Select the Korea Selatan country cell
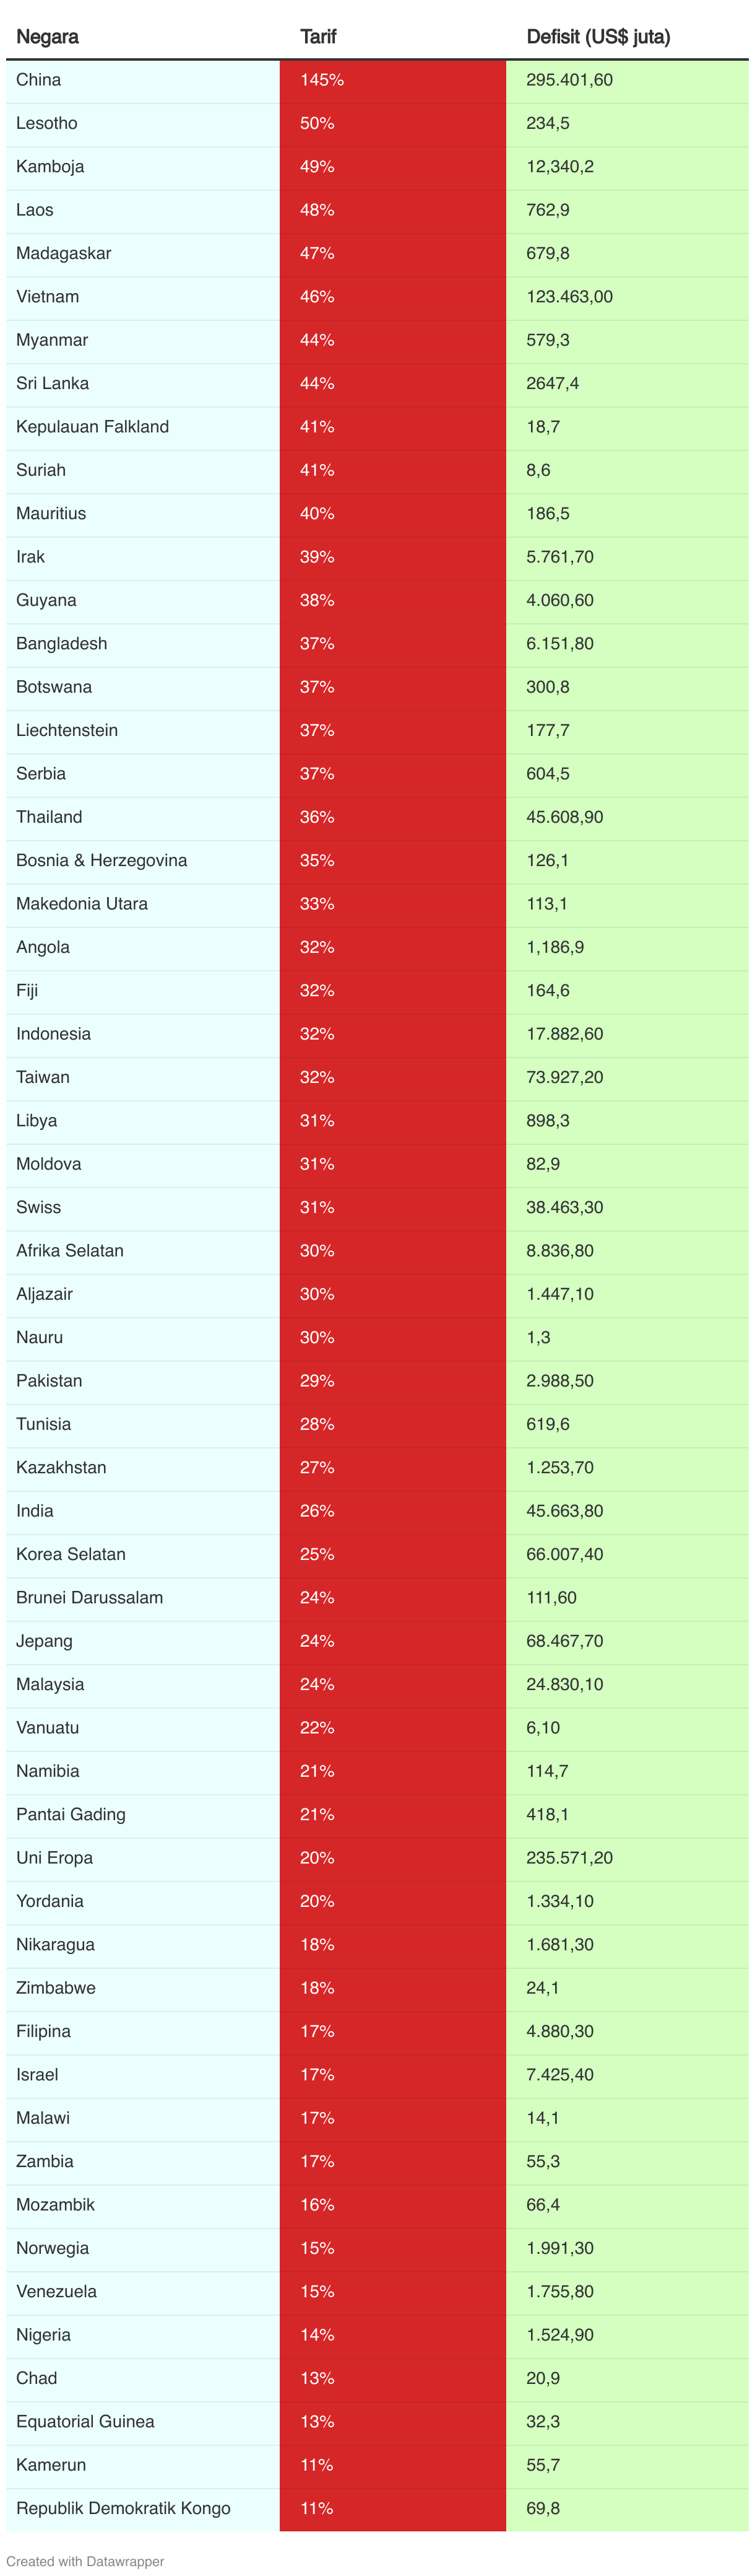Viewport: 755px width, 2576px height. pyautogui.click(x=143, y=1554)
